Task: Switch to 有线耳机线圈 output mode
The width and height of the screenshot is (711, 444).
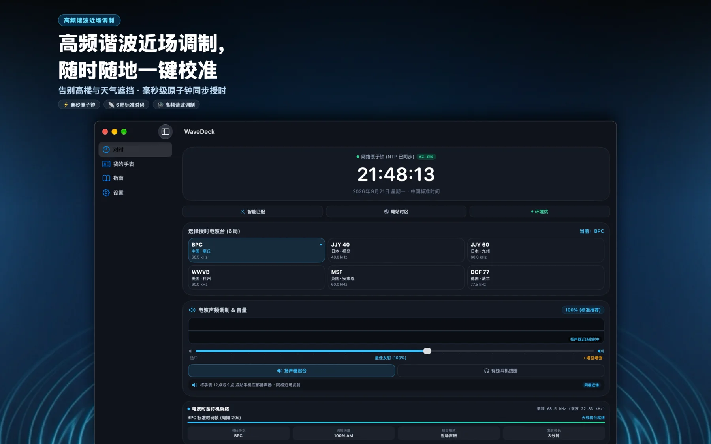Action: [x=500, y=371]
